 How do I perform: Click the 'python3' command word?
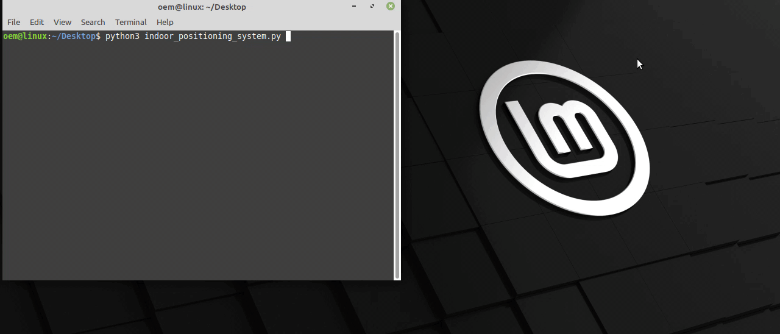click(122, 37)
